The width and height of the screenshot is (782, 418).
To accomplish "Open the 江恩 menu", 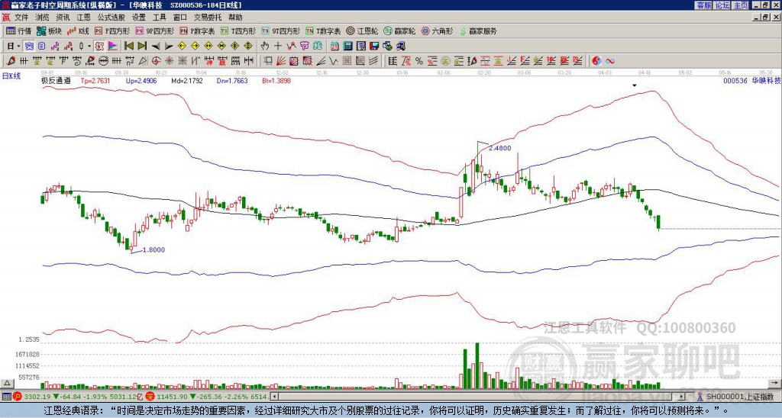I will (83, 18).
